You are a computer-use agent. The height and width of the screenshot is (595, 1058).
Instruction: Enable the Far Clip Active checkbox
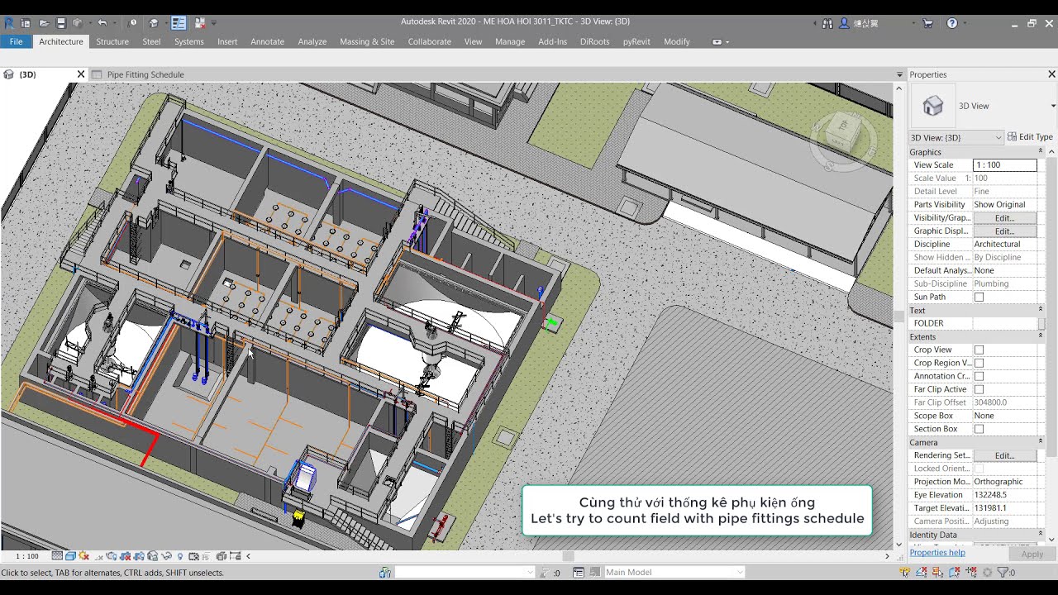(979, 389)
